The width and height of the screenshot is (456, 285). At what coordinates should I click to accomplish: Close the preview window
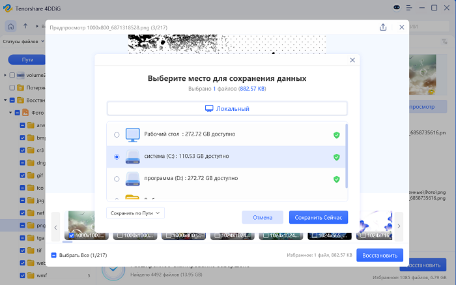(402, 27)
